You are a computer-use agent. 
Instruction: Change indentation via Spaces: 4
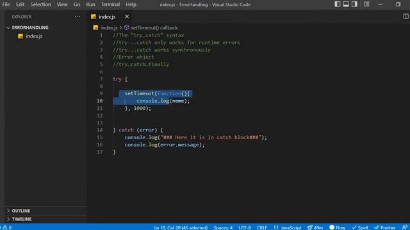pos(223,227)
